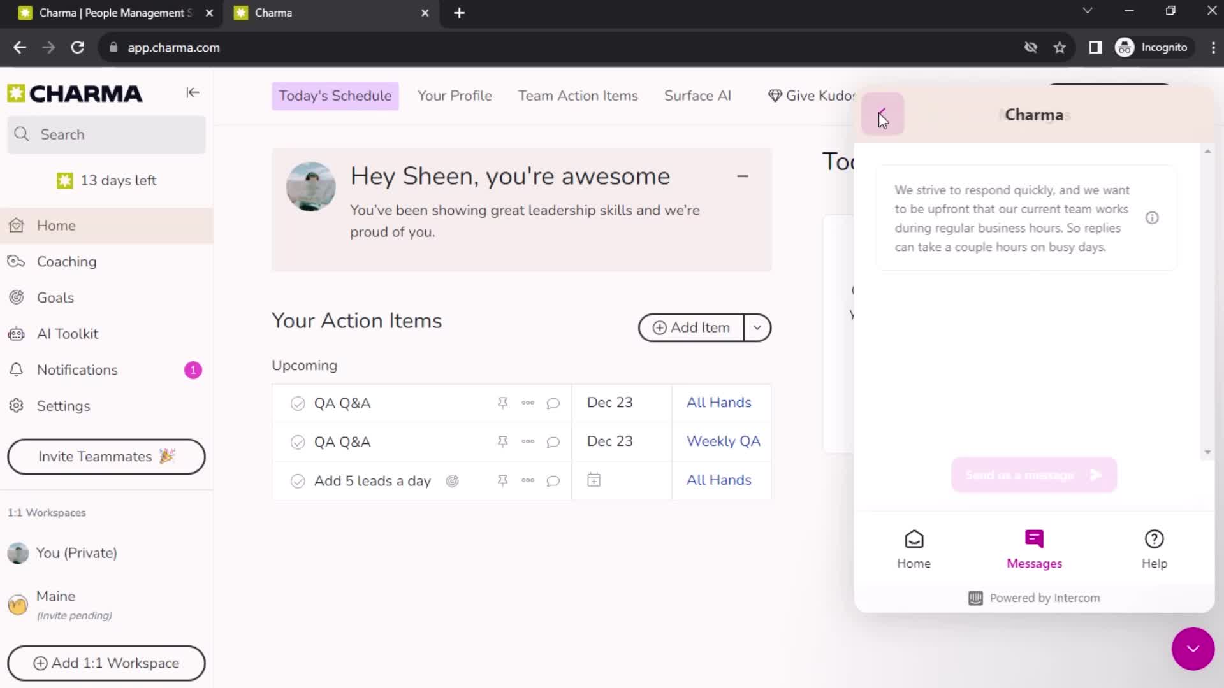Click the CHARMA logo
1224x688 pixels.
(x=75, y=94)
